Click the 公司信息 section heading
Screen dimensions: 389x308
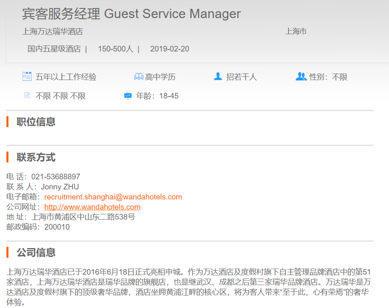coord(36,253)
